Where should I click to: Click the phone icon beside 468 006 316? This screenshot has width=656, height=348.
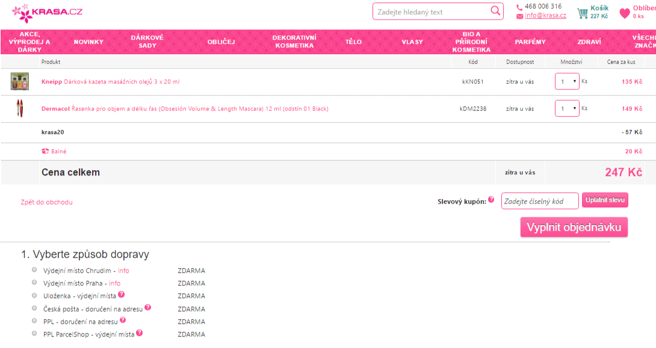tap(519, 7)
